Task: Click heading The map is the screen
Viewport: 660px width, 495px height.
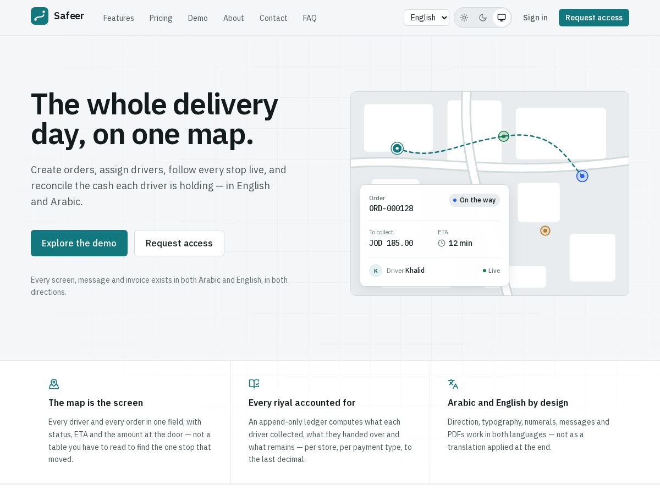Action: tap(96, 403)
